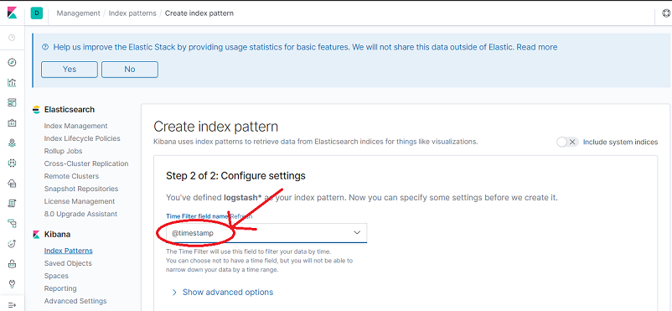Open the APM sidebar icon
Screen dimensions: 672x311
(12, 224)
